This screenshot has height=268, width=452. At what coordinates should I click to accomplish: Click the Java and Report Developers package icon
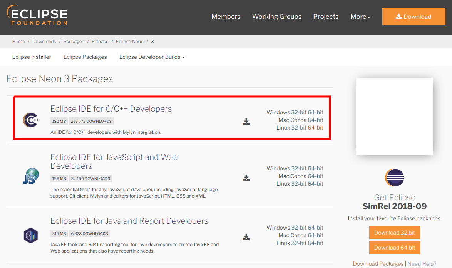[x=31, y=235]
